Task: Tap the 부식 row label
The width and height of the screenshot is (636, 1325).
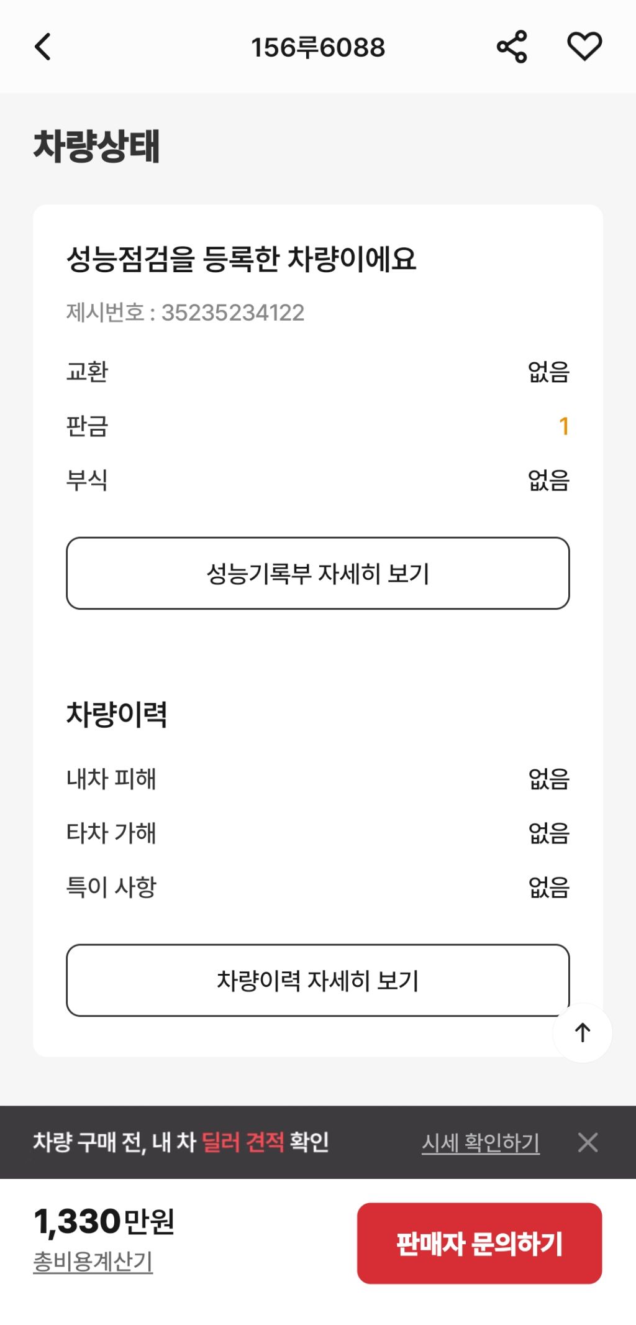Action: click(87, 480)
